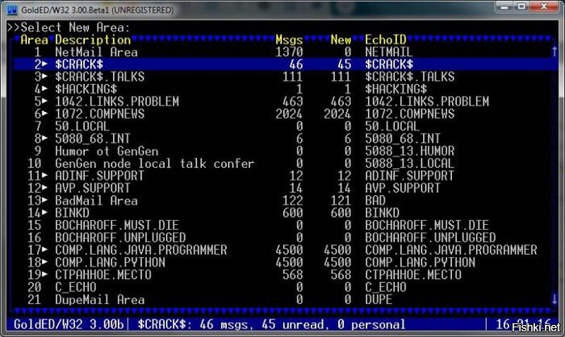
Task: Click the New column header
Action: click(x=341, y=39)
